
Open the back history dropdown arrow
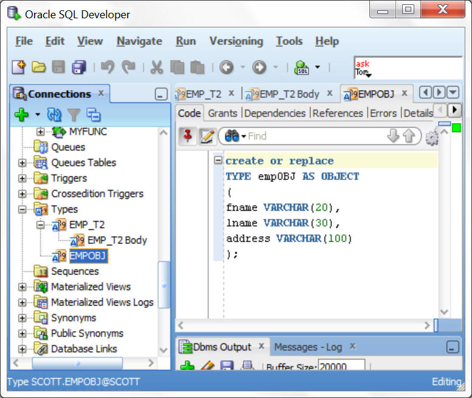coord(242,67)
